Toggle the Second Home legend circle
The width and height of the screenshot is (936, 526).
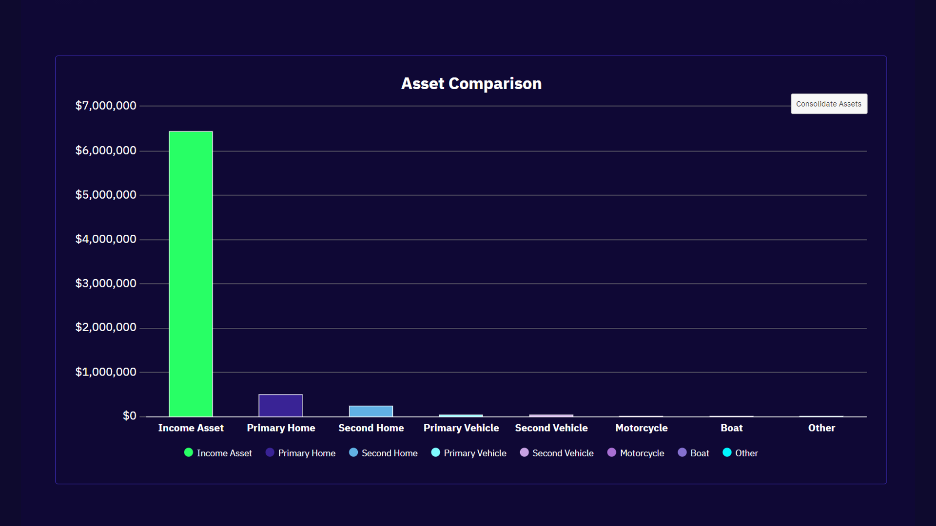[x=353, y=452]
